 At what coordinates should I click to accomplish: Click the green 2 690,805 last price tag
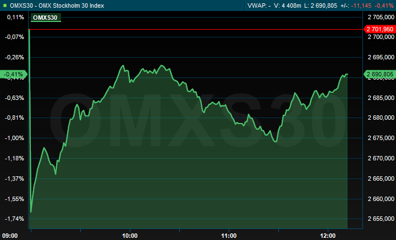coord(379,74)
